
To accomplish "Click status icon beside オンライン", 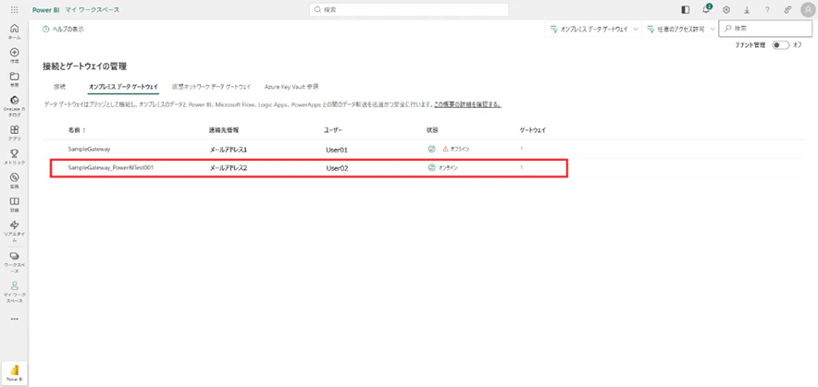I will 431,168.
